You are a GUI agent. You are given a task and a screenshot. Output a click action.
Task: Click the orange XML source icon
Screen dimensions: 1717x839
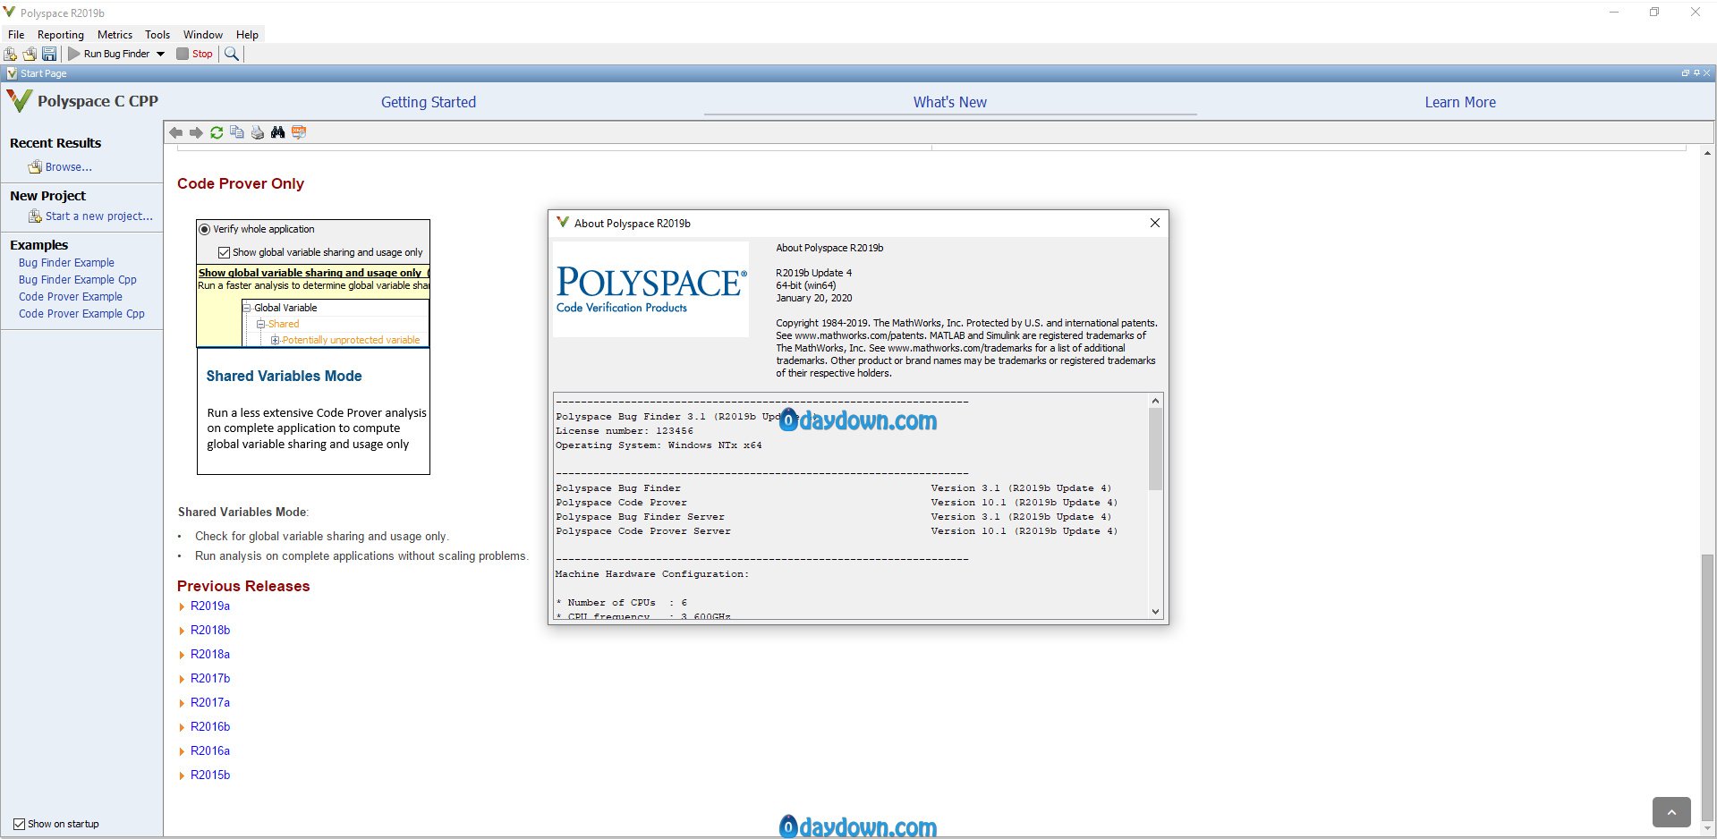pyautogui.click(x=299, y=132)
